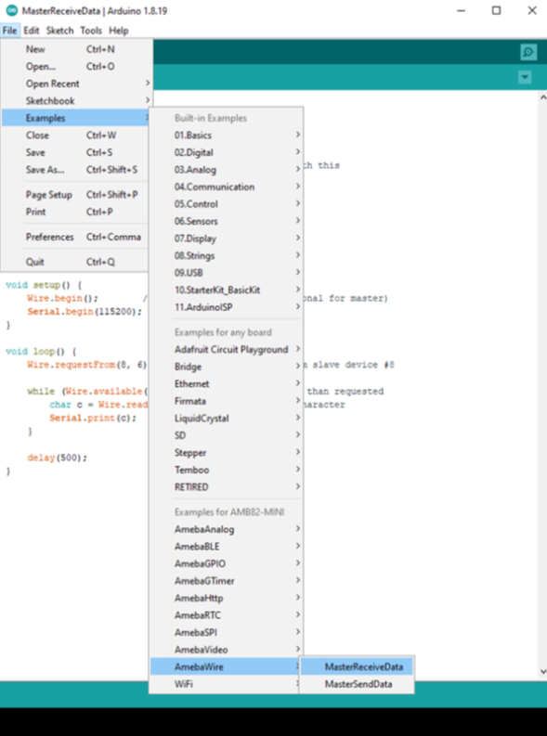Choose Open... from File menu
547x736 pixels.
point(75,67)
